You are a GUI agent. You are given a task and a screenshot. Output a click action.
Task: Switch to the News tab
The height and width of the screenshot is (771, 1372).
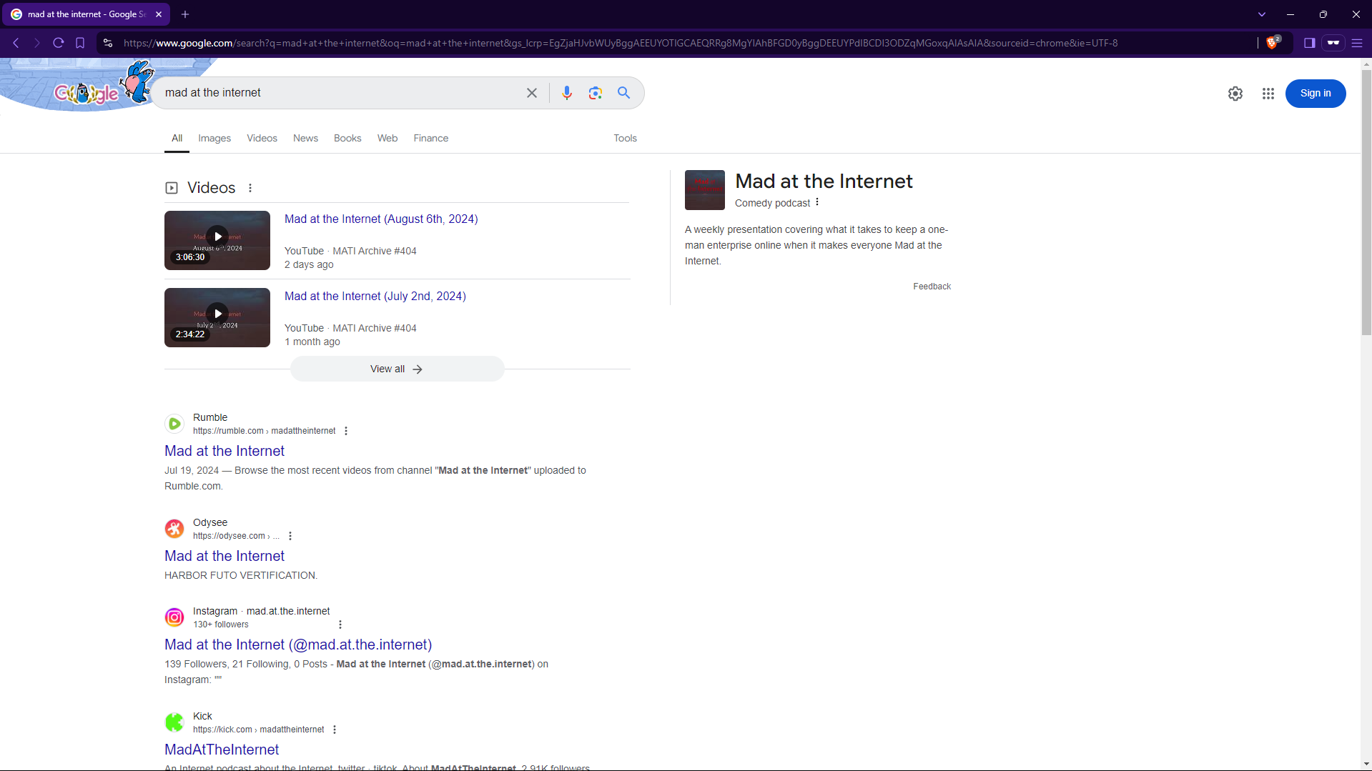coord(305,138)
